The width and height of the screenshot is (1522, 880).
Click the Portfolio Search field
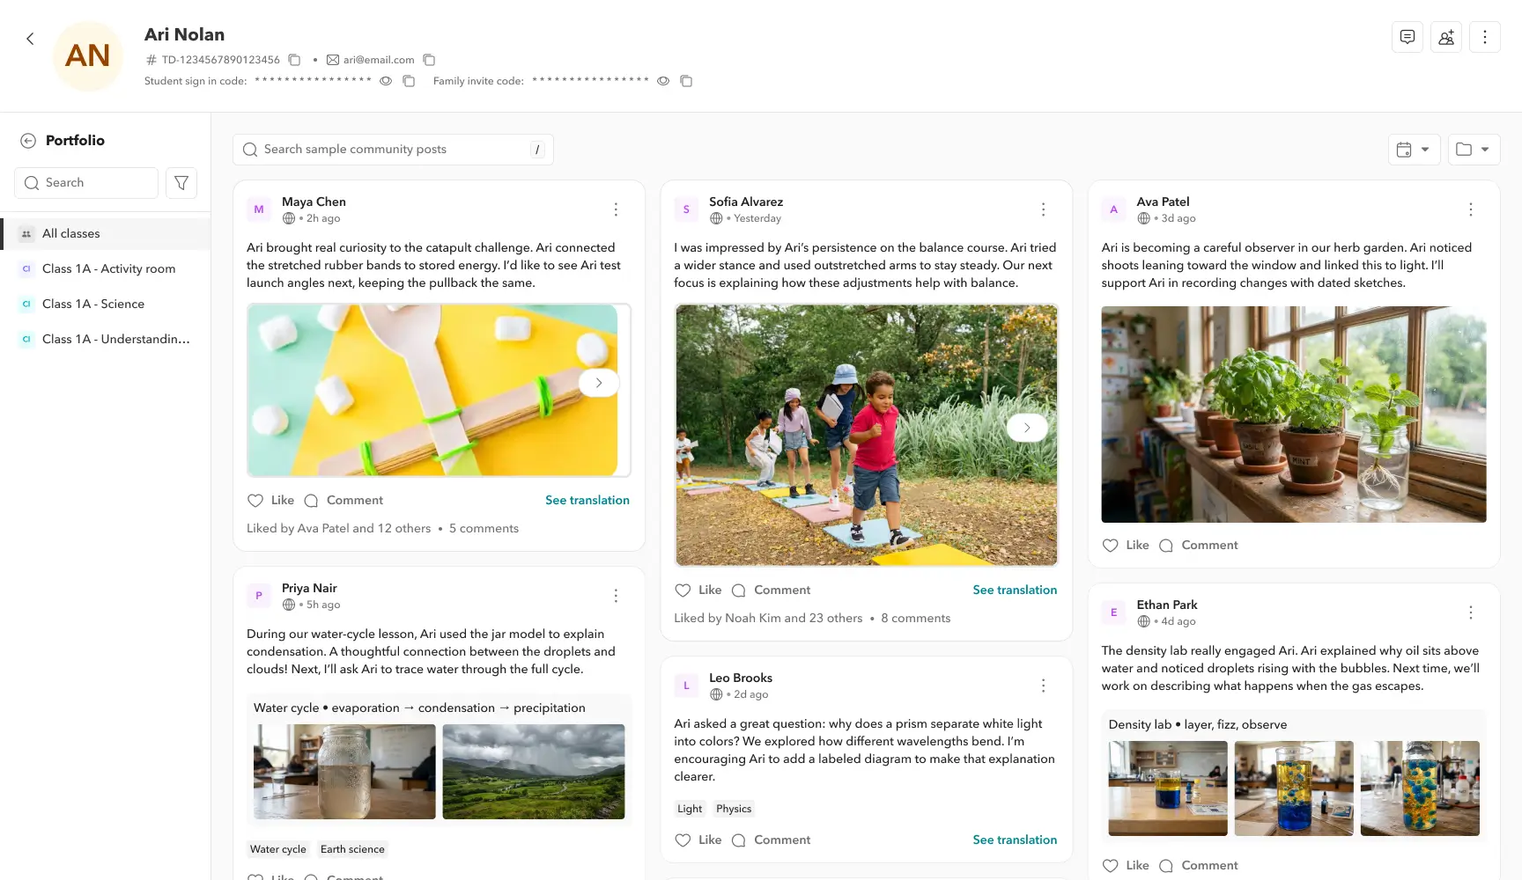tap(86, 183)
